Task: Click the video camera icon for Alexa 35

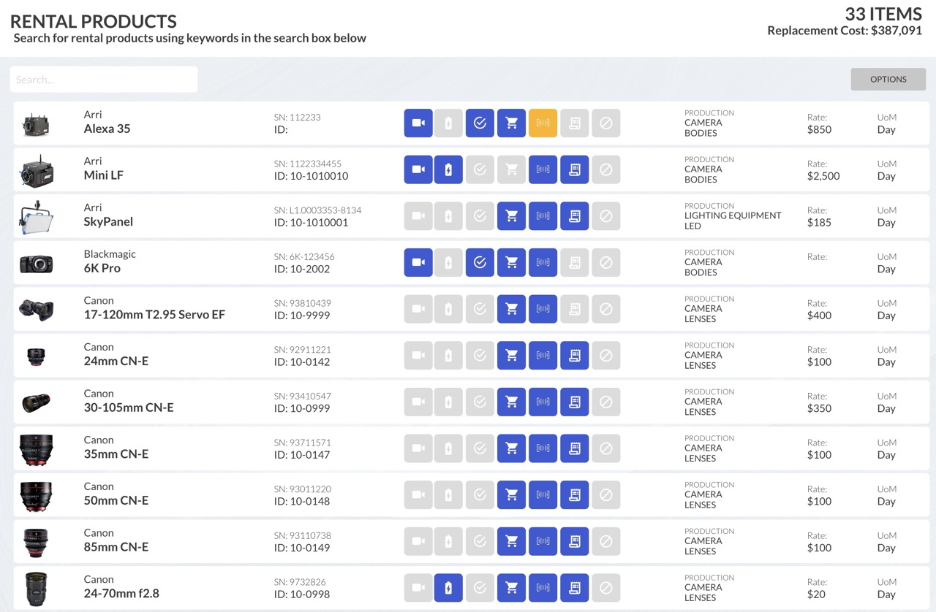Action: click(418, 123)
